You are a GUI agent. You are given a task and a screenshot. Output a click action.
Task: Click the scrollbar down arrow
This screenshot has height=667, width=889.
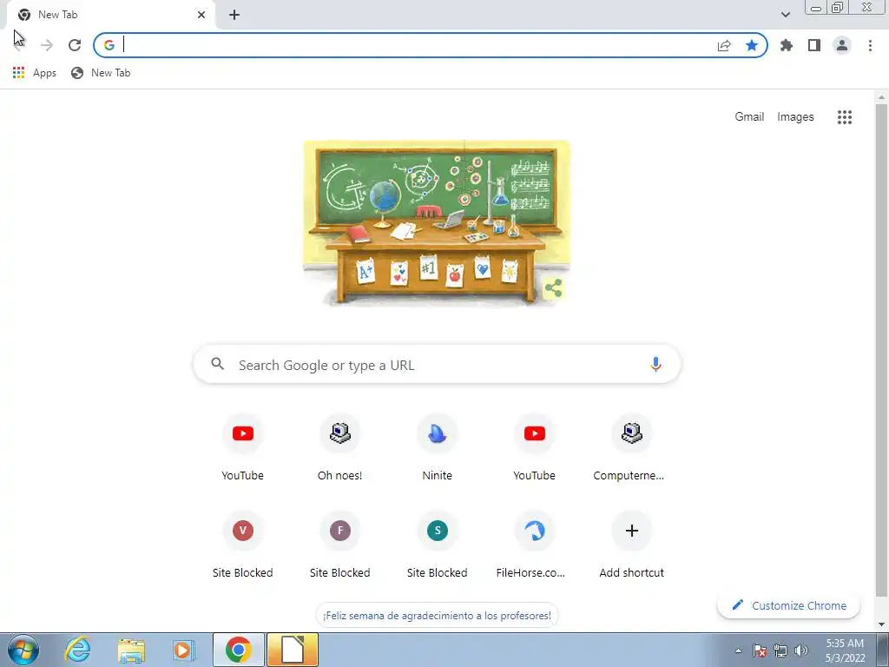click(881, 624)
